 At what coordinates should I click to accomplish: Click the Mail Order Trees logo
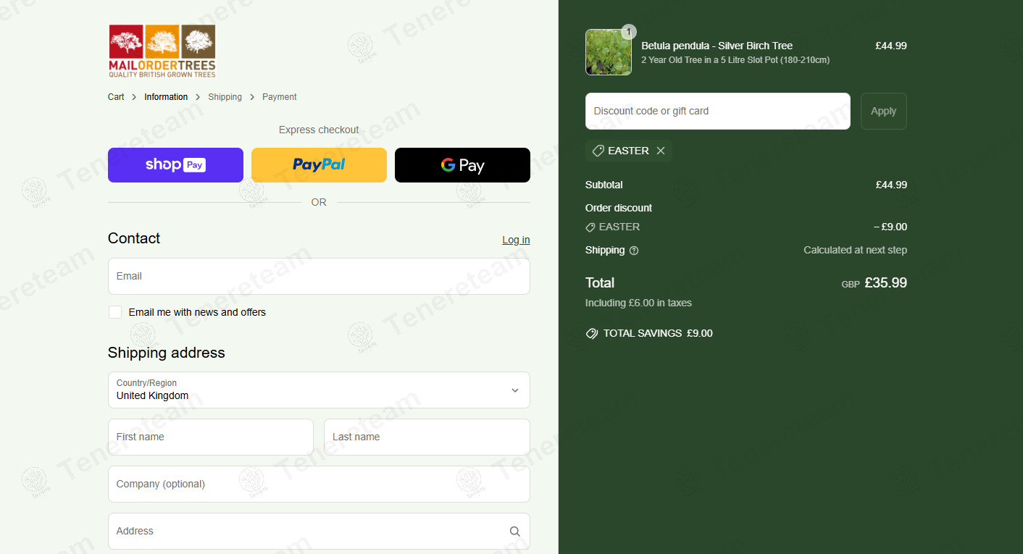click(162, 51)
